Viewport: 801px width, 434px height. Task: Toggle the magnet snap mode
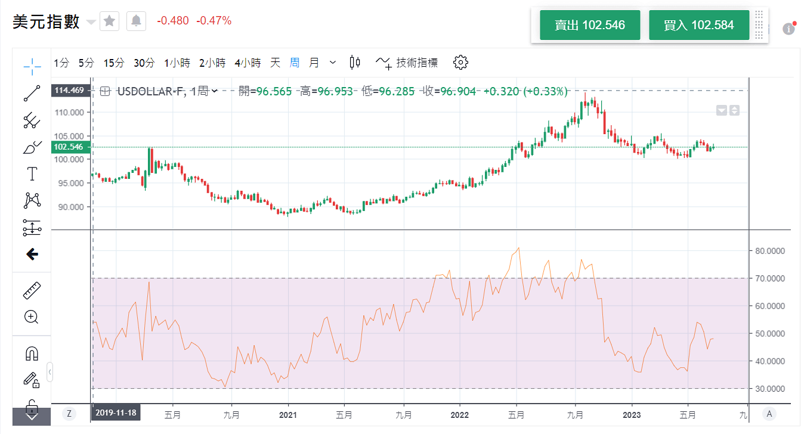(x=32, y=354)
